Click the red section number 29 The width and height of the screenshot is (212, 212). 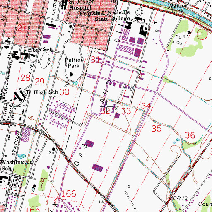40,81
